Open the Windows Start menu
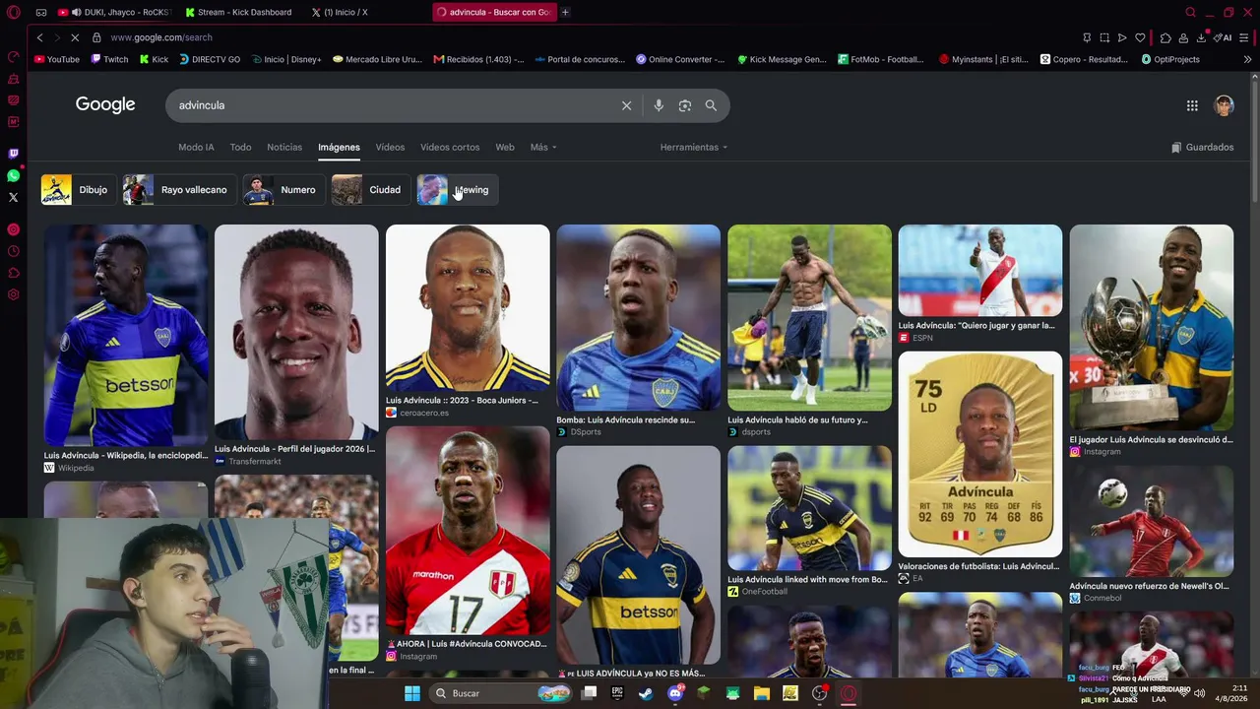 pos(412,693)
